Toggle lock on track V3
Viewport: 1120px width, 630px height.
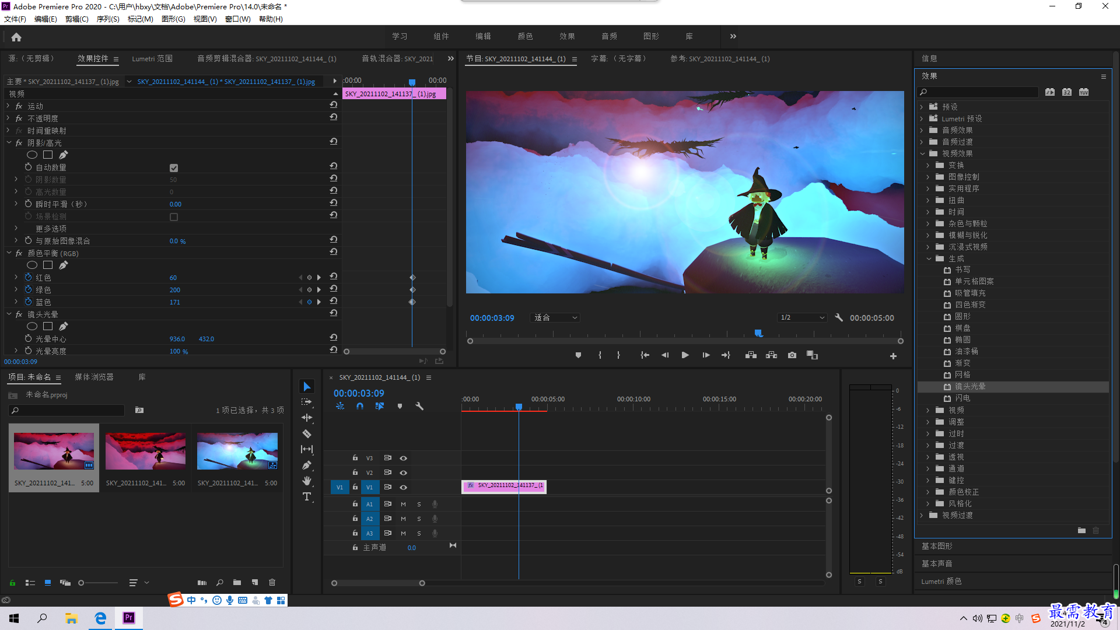(355, 458)
